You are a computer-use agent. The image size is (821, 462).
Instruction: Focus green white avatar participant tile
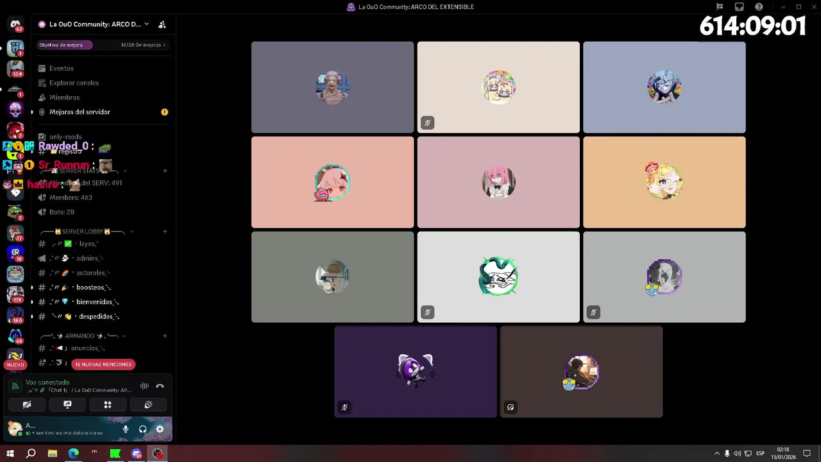point(498,277)
